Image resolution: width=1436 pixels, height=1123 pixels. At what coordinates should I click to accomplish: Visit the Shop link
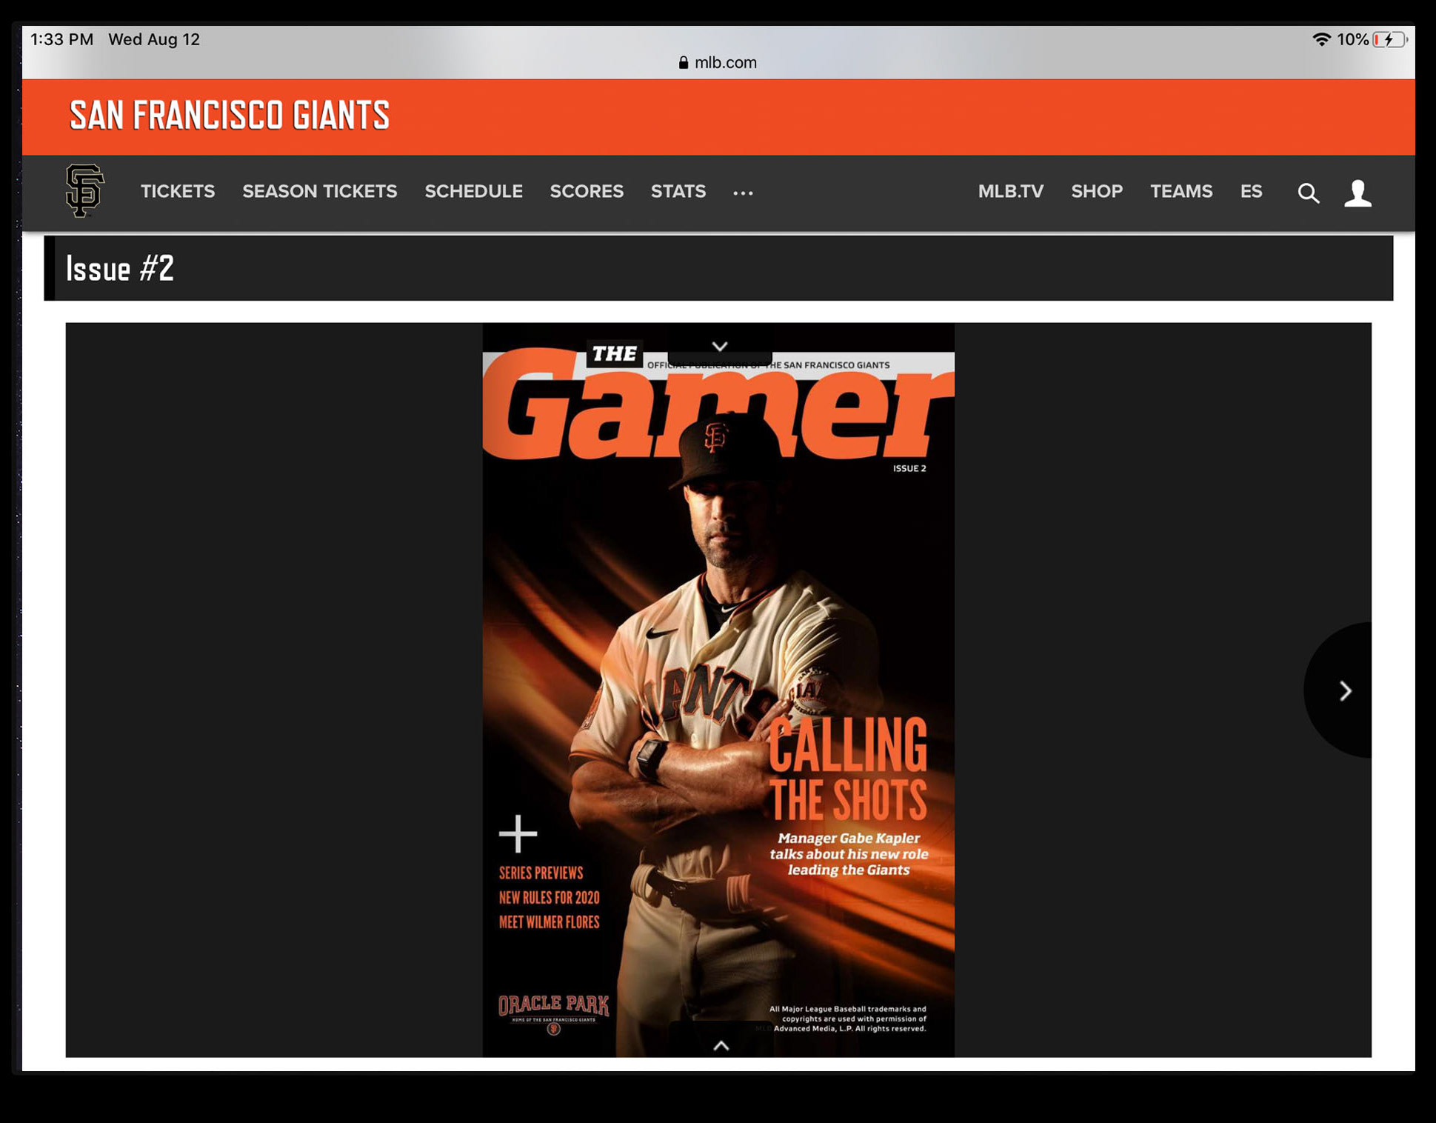tap(1096, 192)
